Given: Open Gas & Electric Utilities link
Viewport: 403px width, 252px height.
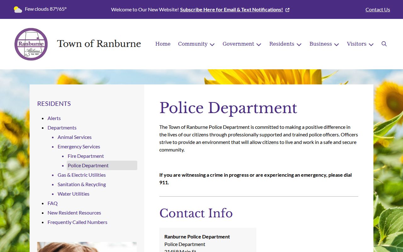Looking at the screenshot, I should (x=82, y=175).
